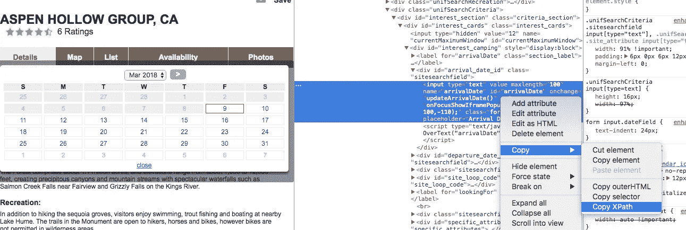This screenshot has width=686, height=230.
Task: Choose Copy outerHTML
Action: coord(622,187)
